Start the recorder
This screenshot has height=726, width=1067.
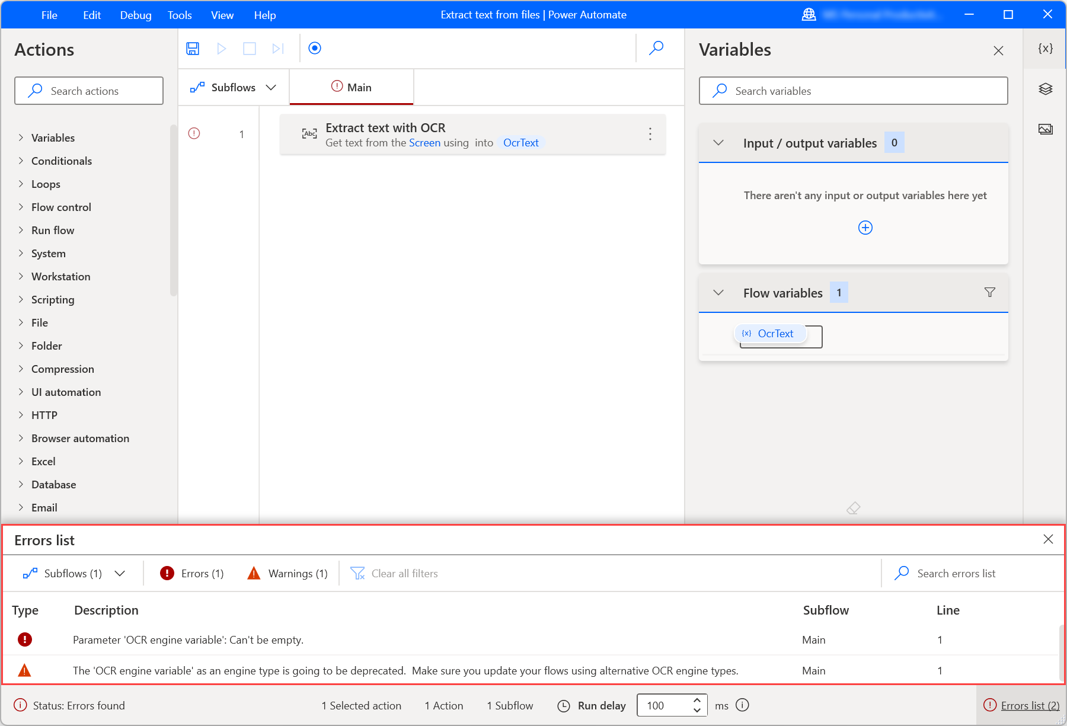pyautogui.click(x=315, y=49)
